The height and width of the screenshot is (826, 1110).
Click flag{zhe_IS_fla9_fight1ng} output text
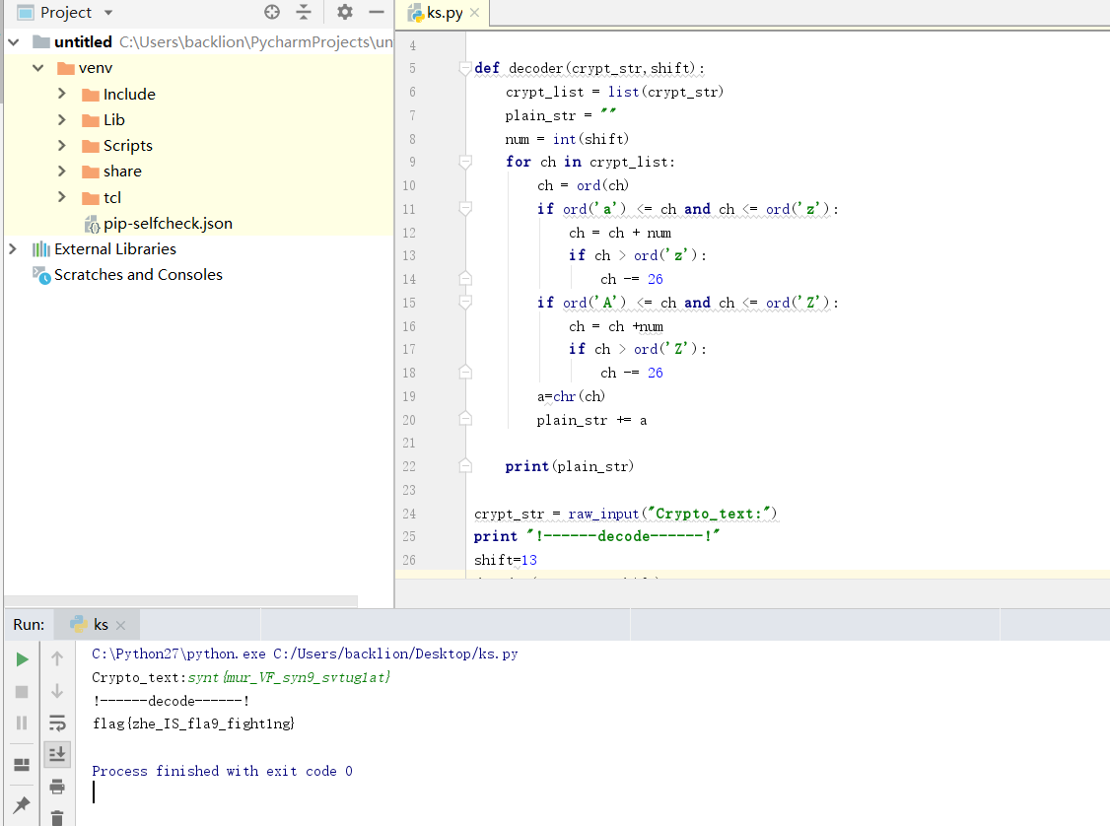194,723
